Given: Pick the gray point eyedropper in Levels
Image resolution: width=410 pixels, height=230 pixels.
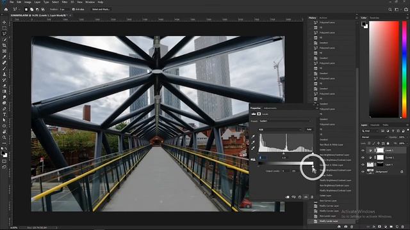Looking at the screenshot, I should 253,142.
